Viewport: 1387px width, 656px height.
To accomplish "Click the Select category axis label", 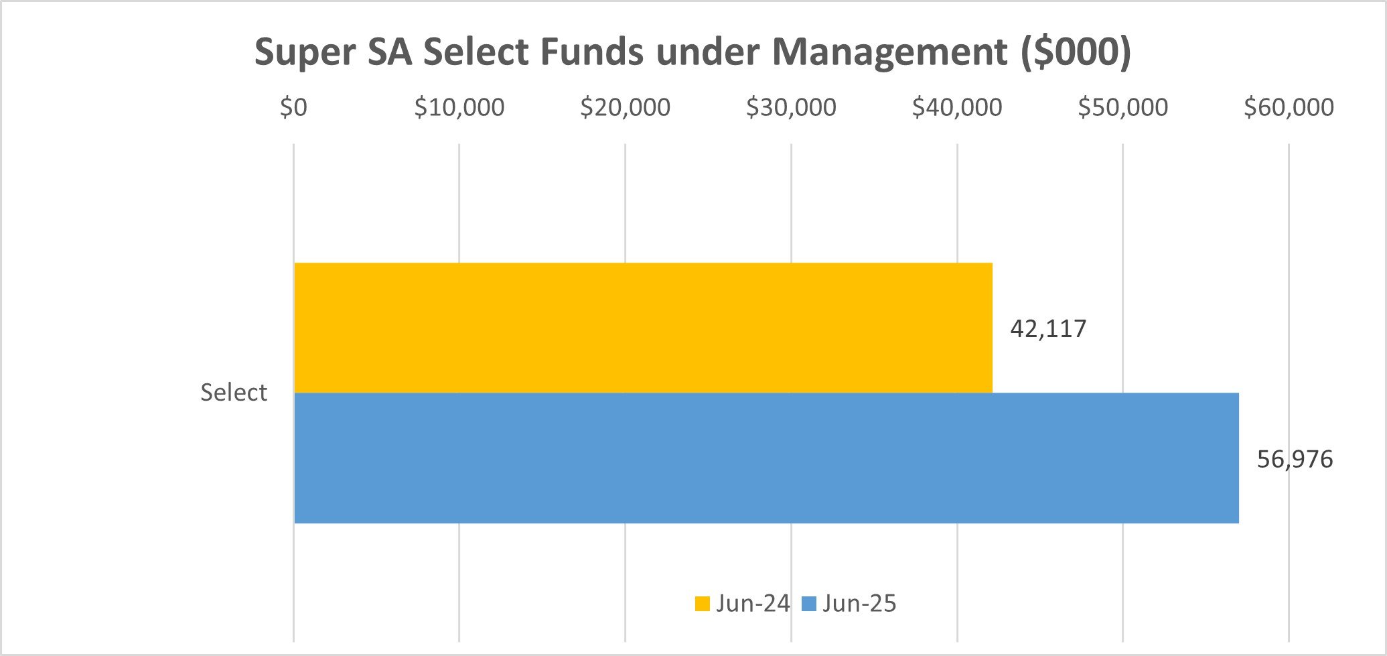I will point(234,393).
